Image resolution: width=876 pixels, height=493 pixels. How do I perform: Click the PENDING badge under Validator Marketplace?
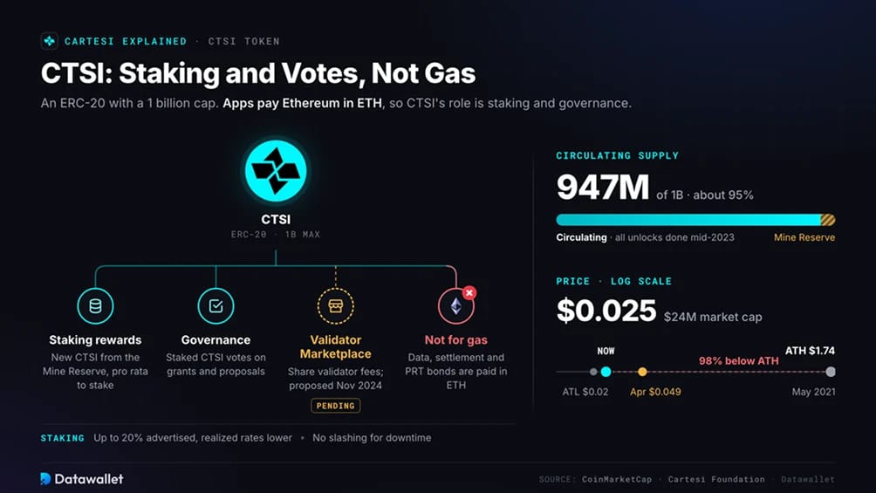[x=336, y=406]
